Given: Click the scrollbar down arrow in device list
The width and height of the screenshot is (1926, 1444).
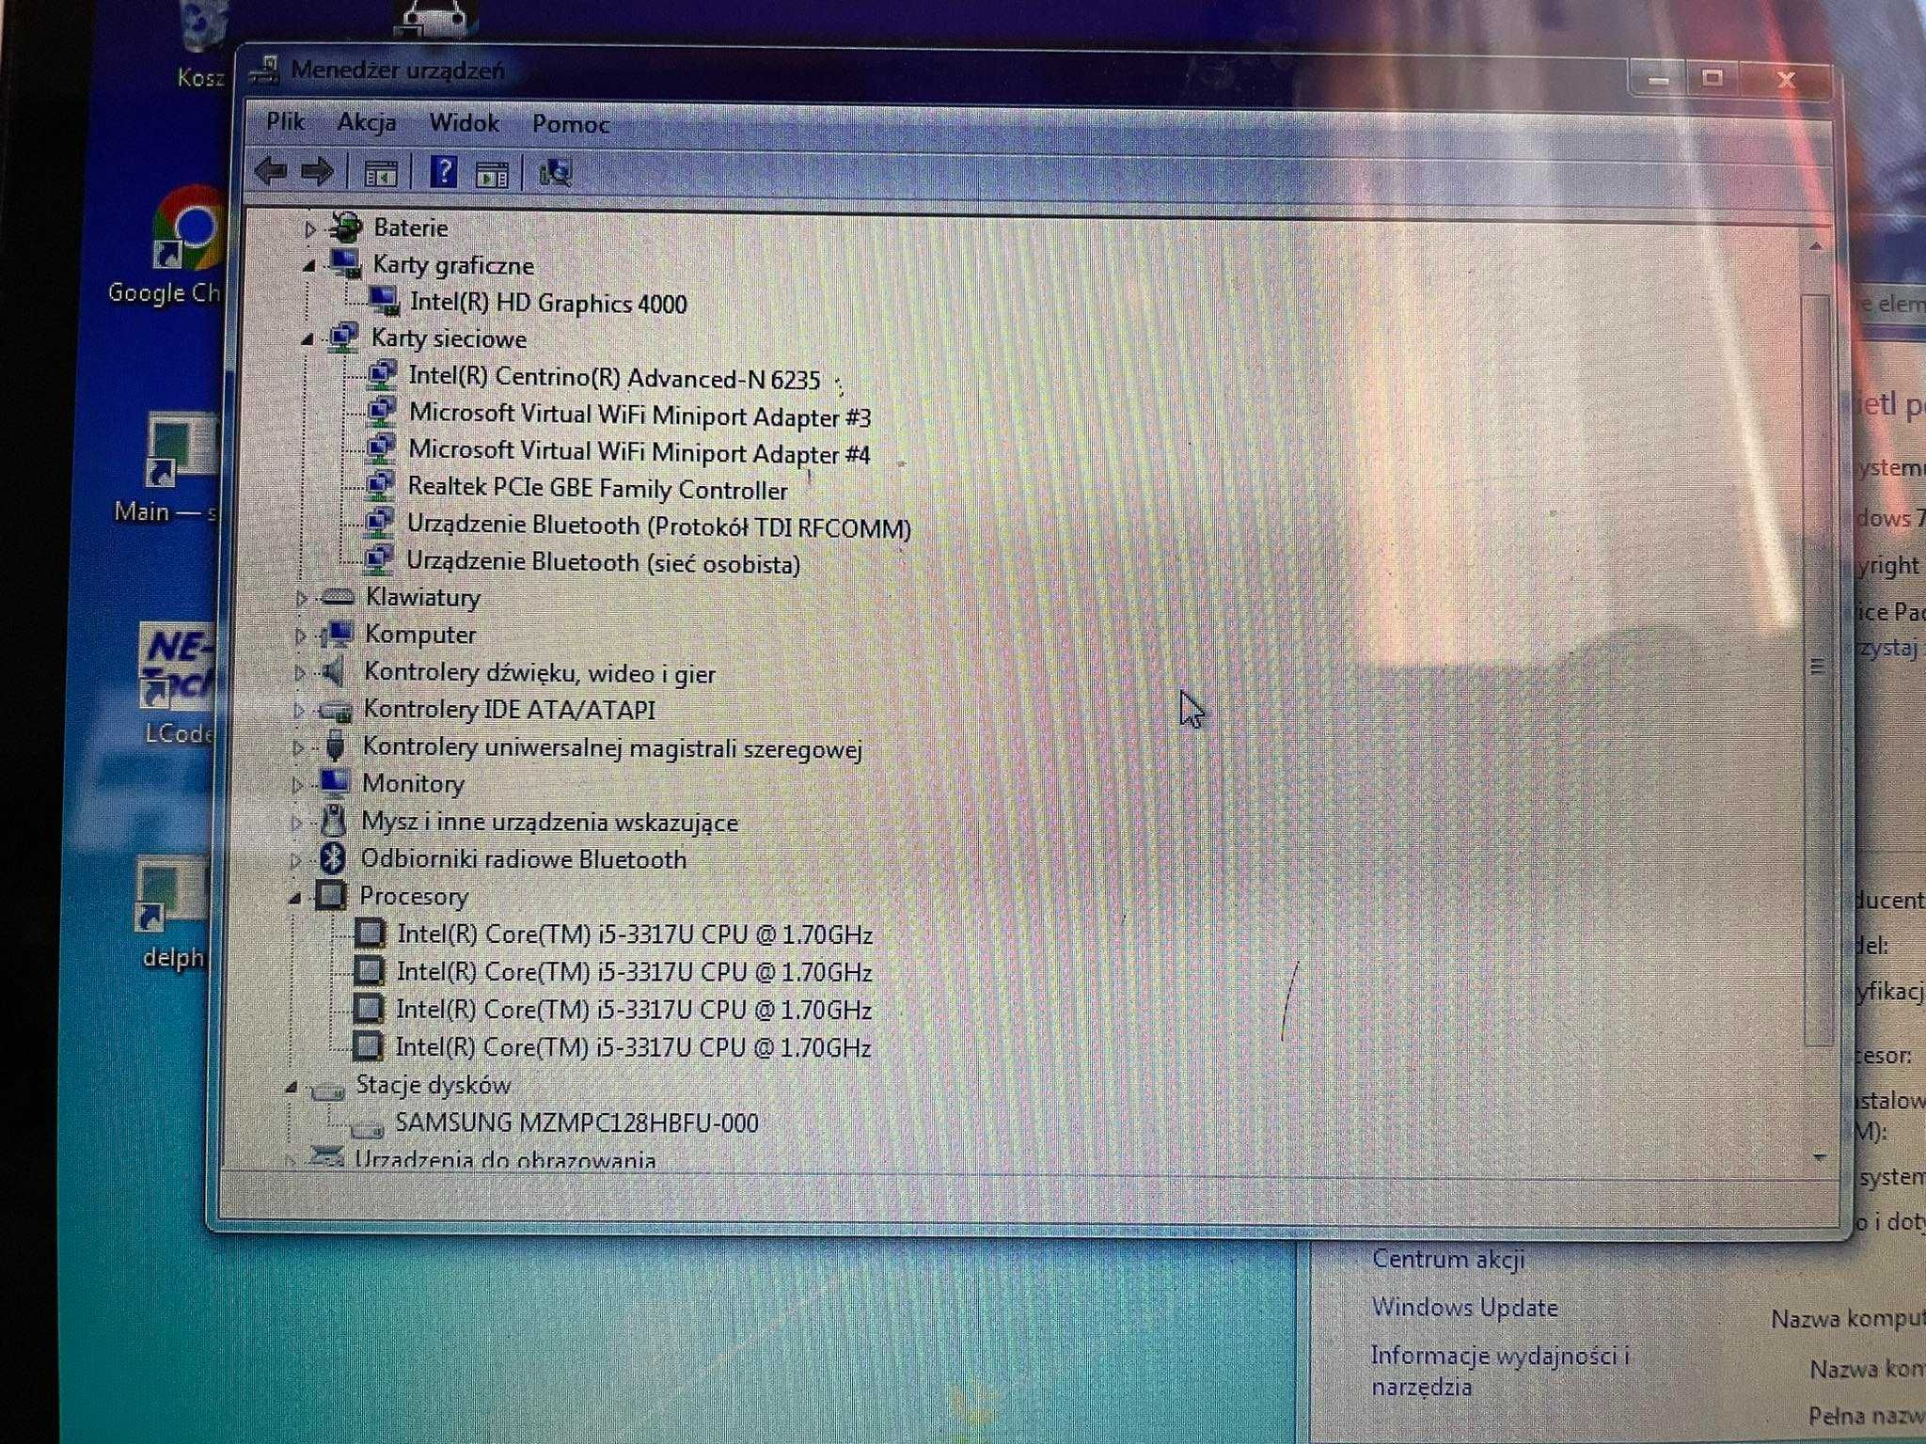Looking at the screenshot, I should (x=1820, y=1157).
